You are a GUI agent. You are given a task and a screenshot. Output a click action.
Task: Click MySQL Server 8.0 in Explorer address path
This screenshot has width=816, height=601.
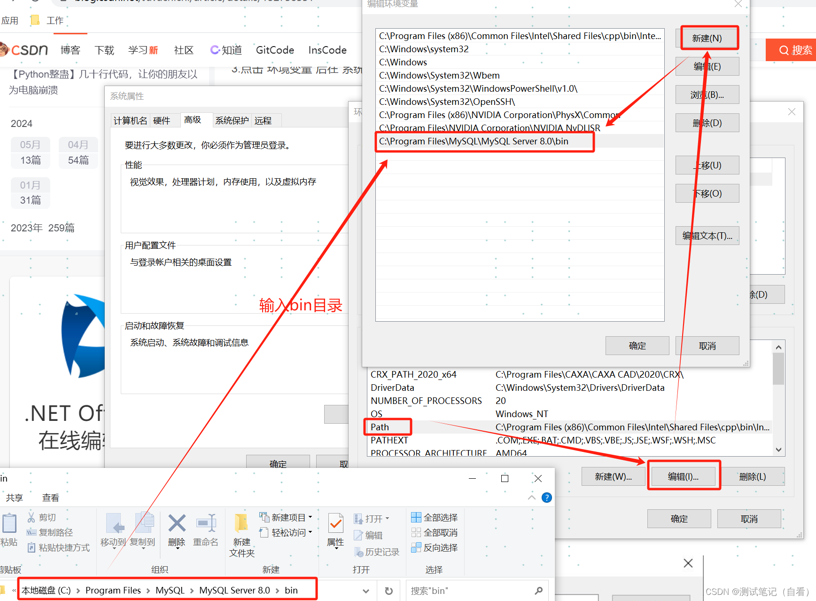(x=234, y=591)
